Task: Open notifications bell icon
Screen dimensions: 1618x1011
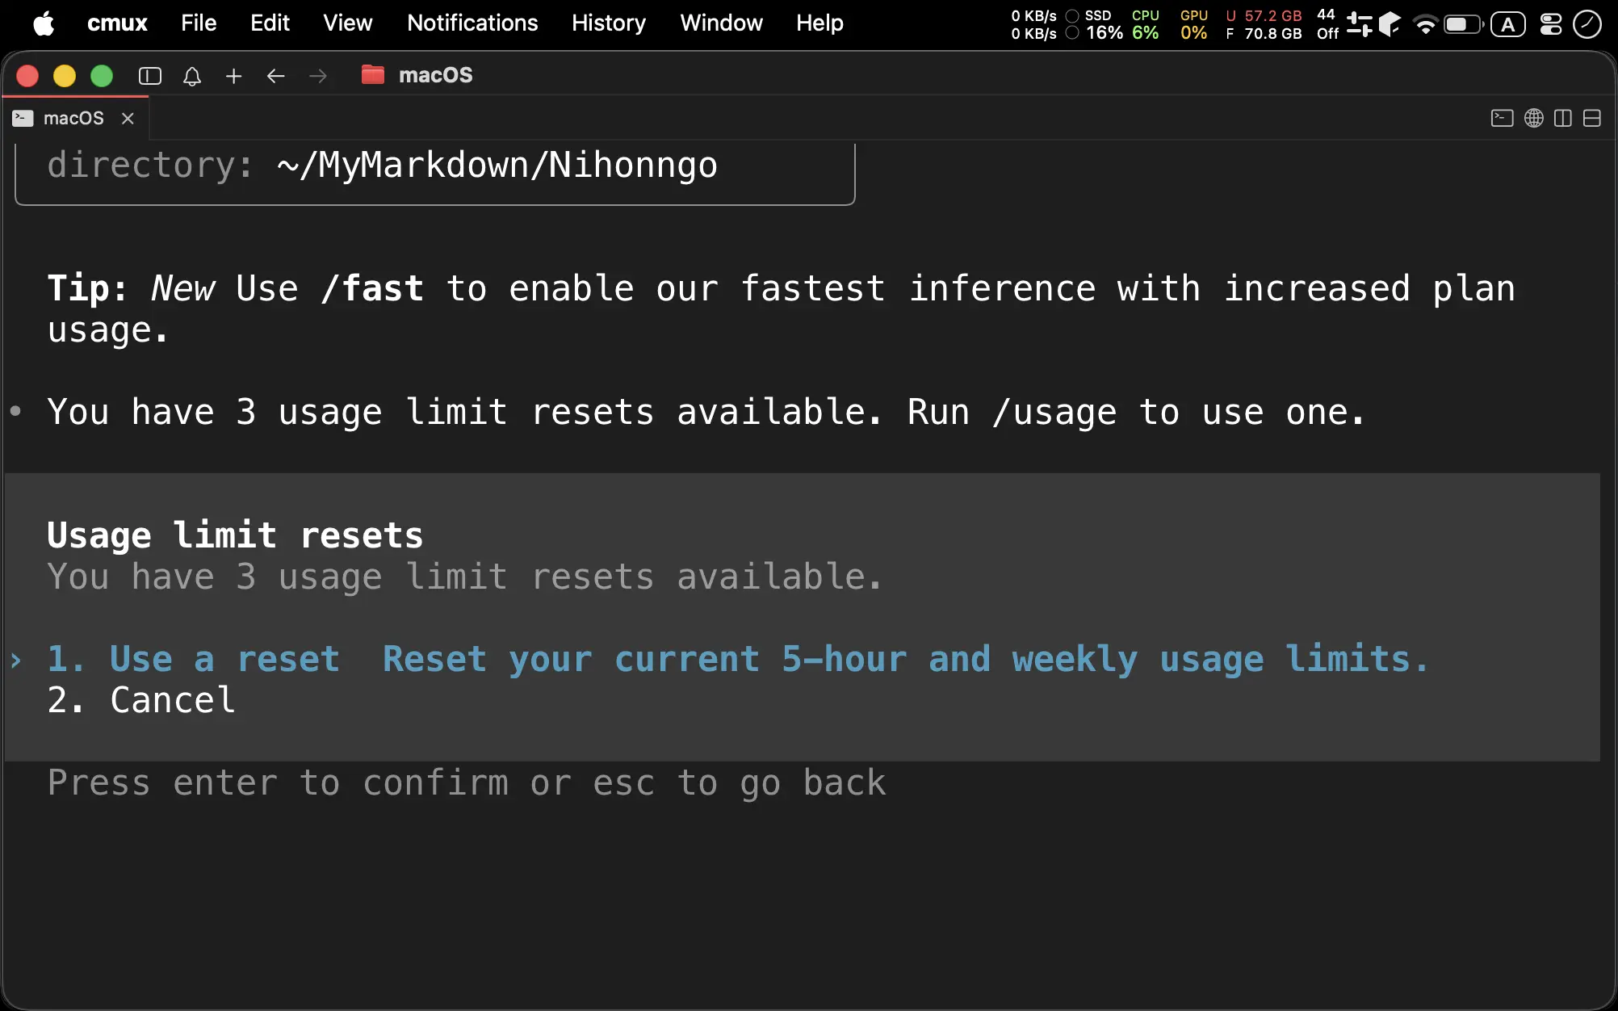Action: [192, 76]
